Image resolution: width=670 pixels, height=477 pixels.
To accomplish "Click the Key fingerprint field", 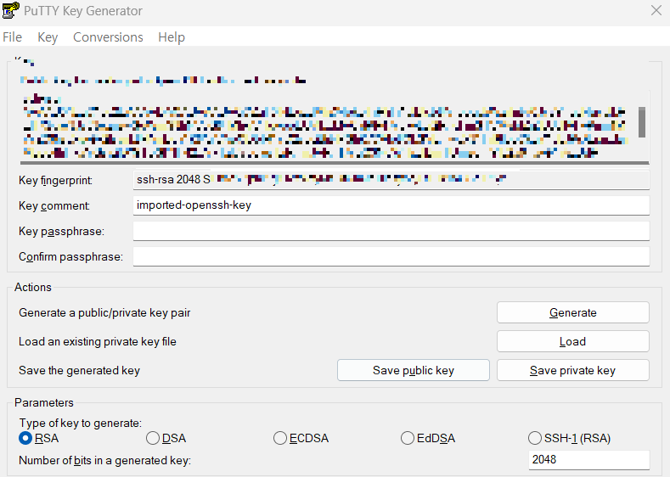I will pyautogui.click(x=391, y=180).
